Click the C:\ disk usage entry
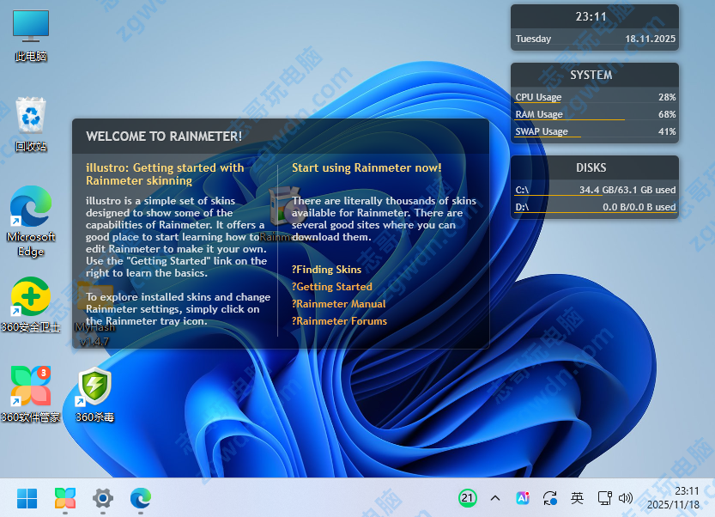The height and width of the screenshot is (517, 715). 595,190
